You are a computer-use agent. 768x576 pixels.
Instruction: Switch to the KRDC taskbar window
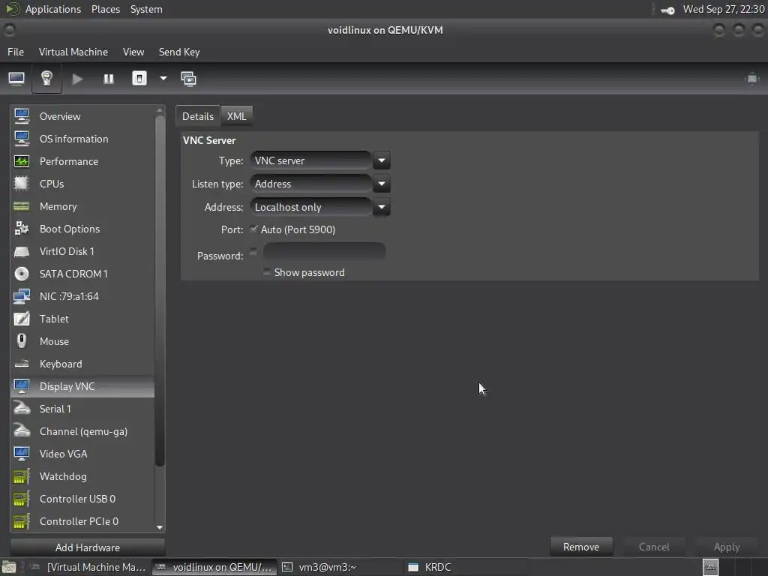(x=465, y=567)
